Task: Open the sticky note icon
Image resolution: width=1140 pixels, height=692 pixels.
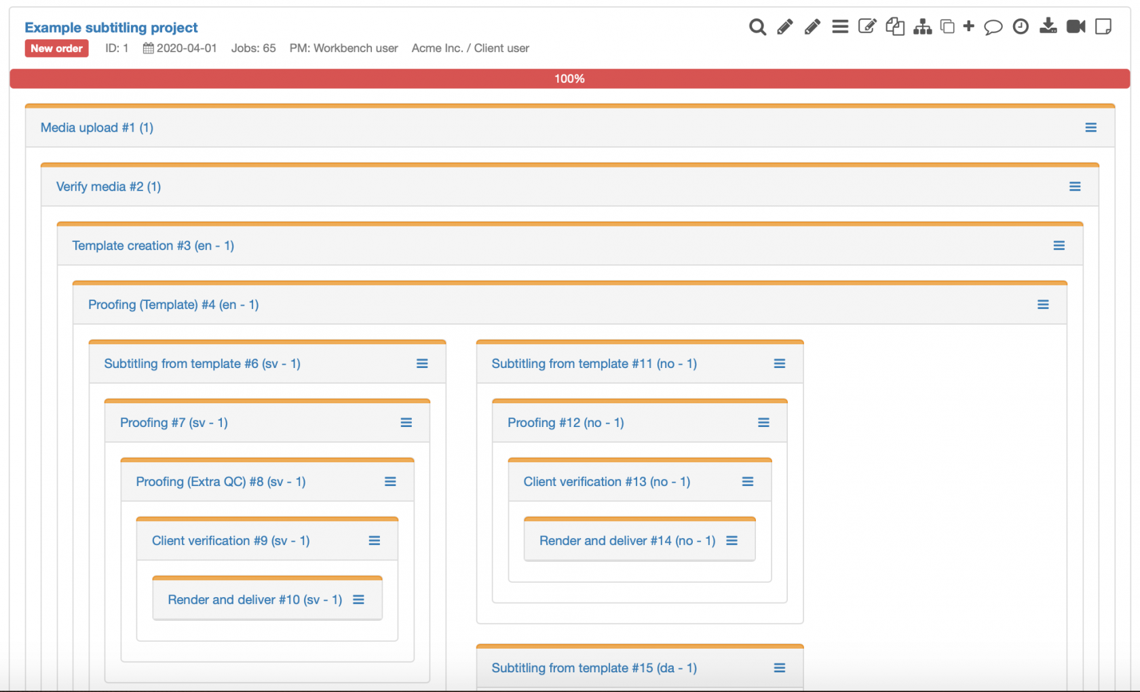Action: pyautogui.click(x=1104, y=27)
